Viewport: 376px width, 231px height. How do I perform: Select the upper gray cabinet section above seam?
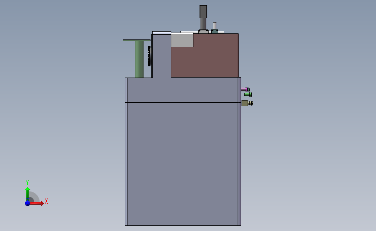click(183, 90)
